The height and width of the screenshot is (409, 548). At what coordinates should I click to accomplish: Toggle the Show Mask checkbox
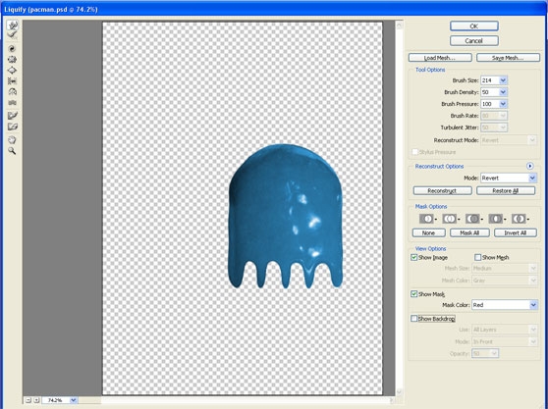pyautogui.click(x=414, y=294)
